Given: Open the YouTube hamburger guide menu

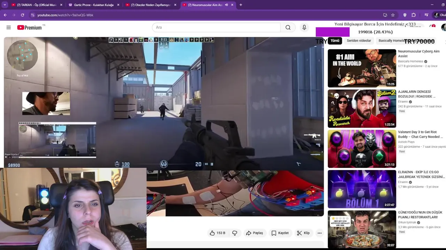Looking at the screenshot, I should click(8, 27).
